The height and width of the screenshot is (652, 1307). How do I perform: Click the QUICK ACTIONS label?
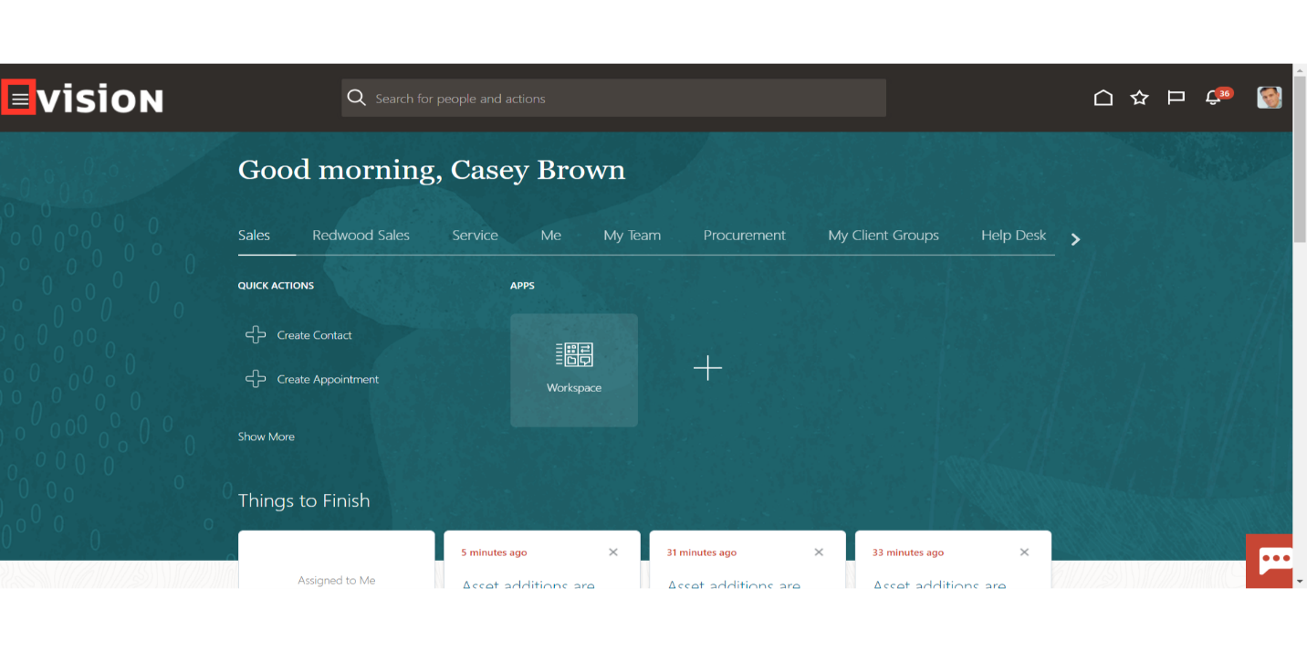pyautogui.click(x=276, y=286)
